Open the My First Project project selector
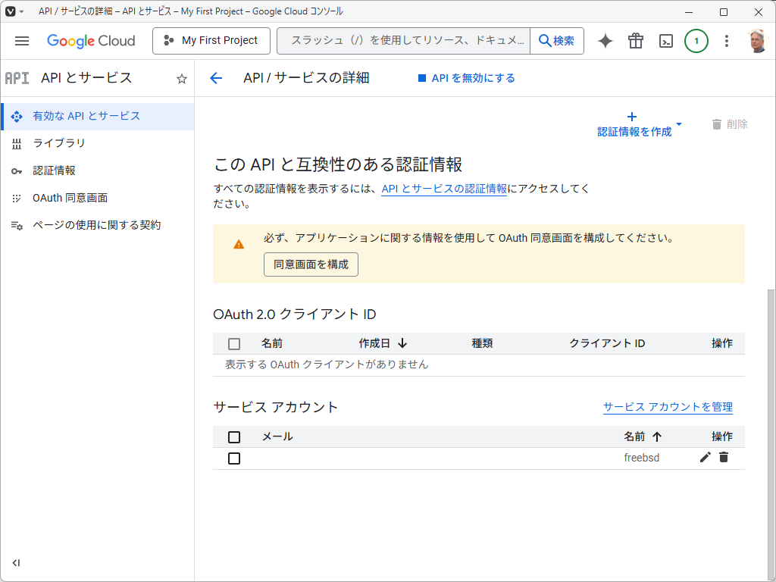 211,41
